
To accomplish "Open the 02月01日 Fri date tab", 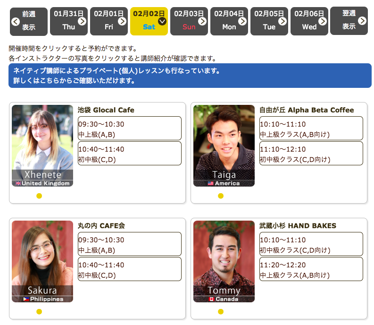I will pyautogui.click(x=109, y=21).
